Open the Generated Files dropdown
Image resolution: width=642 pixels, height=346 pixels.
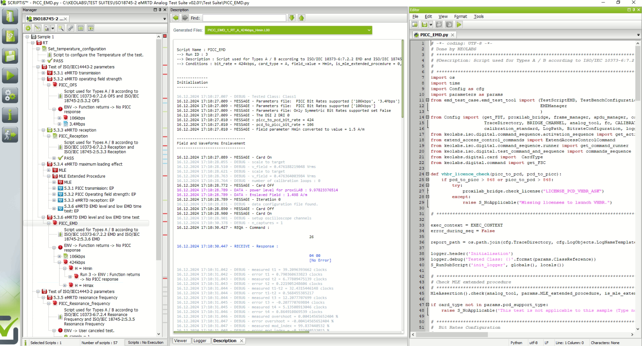click(x=369, y=30)
